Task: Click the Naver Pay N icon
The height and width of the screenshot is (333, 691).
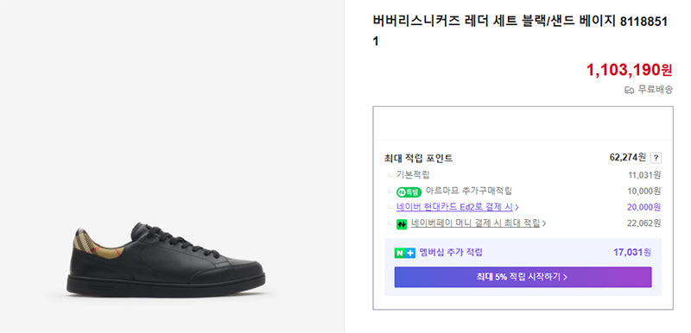Action: tap(402, 224)
